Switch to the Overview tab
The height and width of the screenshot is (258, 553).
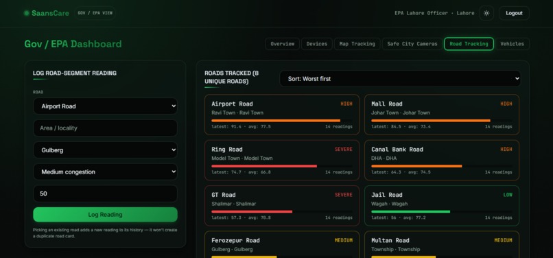pos(282,44)
